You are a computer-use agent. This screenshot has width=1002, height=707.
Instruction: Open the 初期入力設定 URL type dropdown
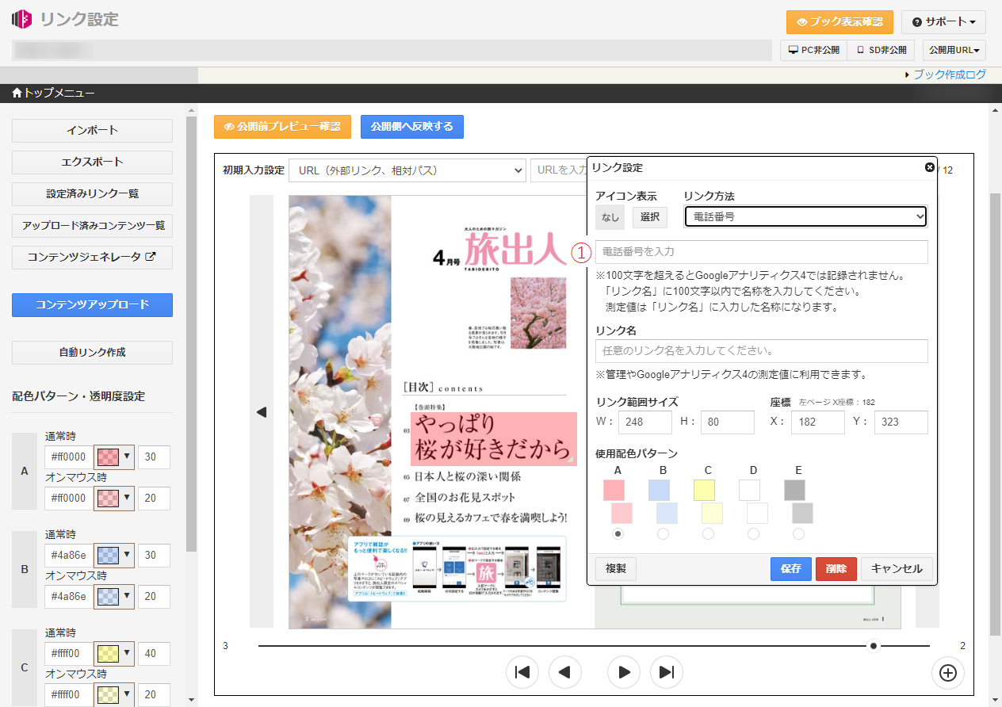(407, 170)
